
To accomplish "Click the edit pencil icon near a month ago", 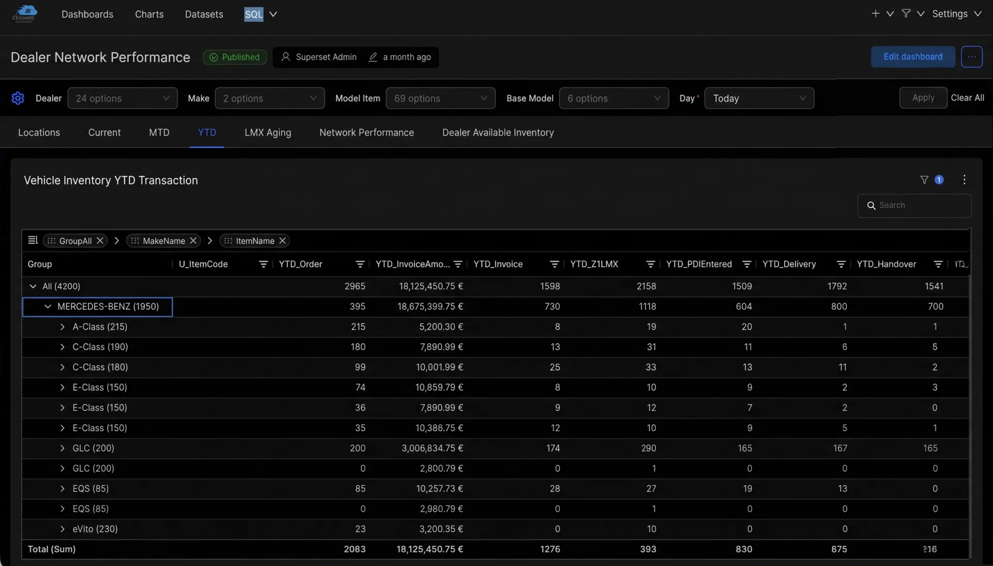I will (373, 57).
